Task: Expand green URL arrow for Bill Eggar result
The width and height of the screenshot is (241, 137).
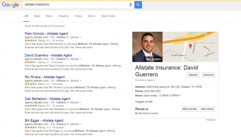Action: [x=68, y=124]
